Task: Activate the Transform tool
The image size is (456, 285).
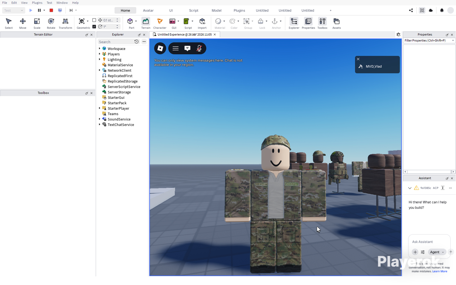Action: point(65,23)
